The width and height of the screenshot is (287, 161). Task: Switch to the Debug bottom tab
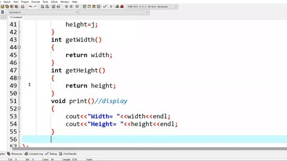[x=51, y=154]
